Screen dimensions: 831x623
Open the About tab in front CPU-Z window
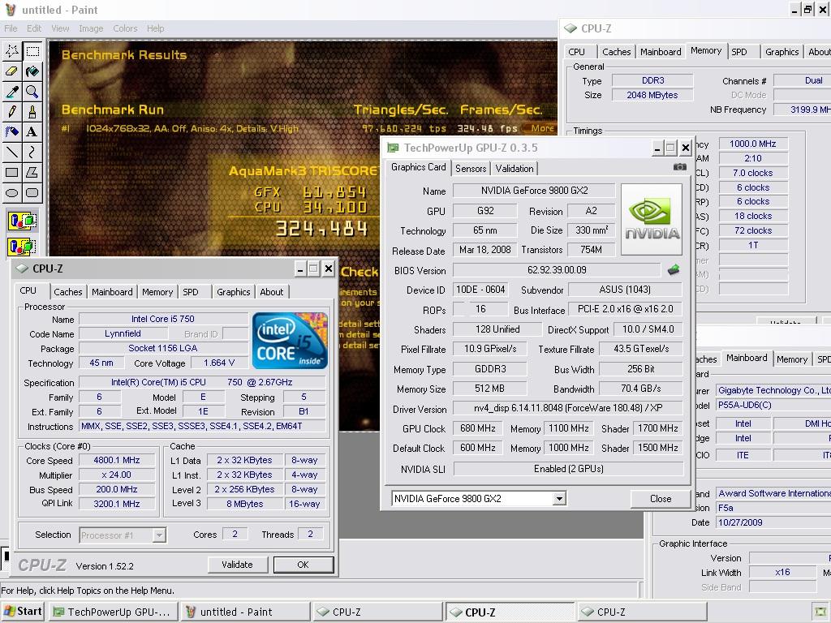pyautogui.click(x=271, y=292)
